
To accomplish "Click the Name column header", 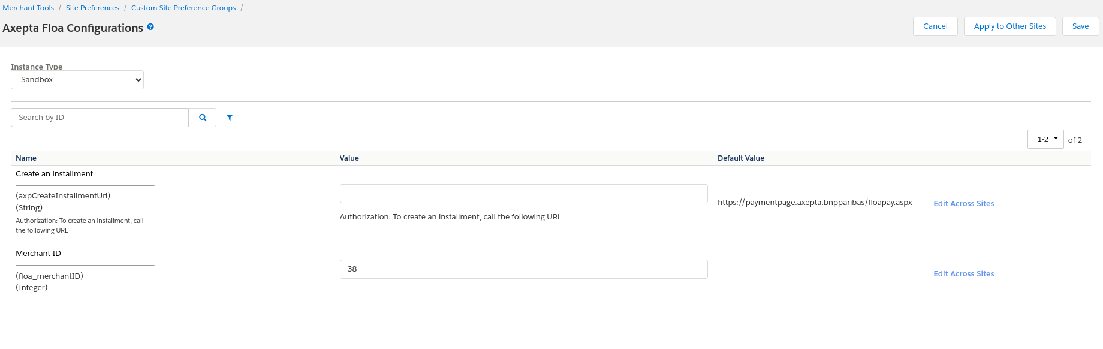I will tap(26, 158).
